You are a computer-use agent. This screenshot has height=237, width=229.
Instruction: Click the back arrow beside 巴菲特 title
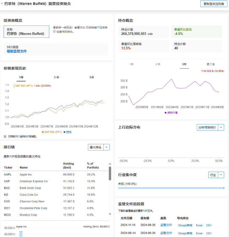tap(2, 4)
